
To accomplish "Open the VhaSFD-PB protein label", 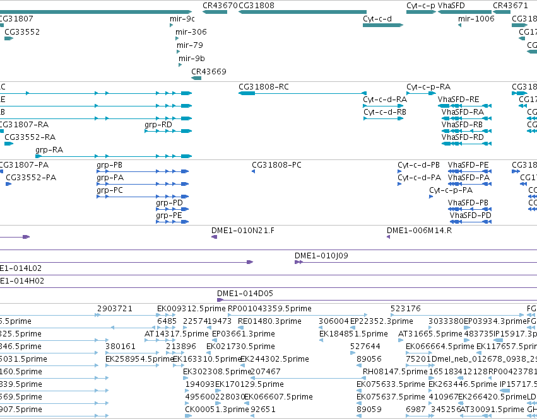I will [x=468, y=203].
